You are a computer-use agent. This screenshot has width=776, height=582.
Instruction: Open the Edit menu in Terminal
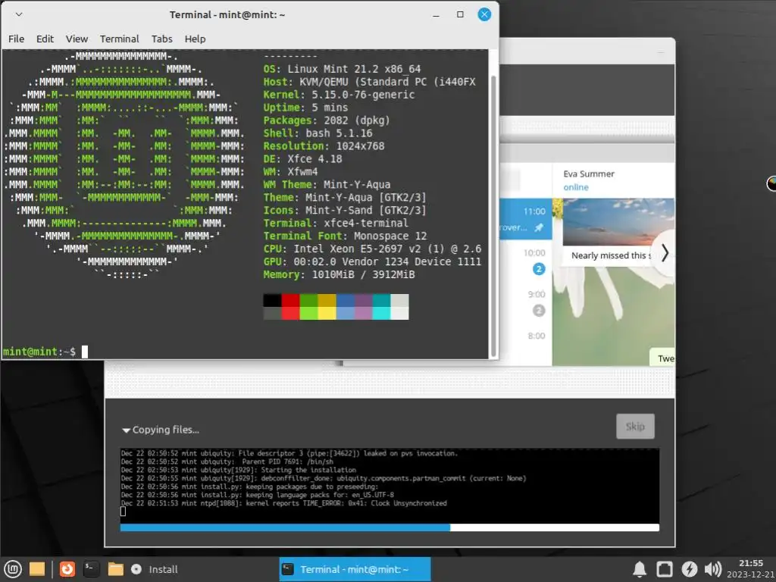(x=45, y=39)
